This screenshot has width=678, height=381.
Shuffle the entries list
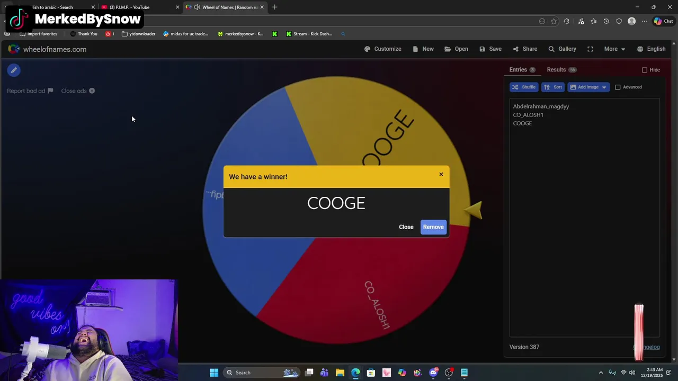(523, 87)
